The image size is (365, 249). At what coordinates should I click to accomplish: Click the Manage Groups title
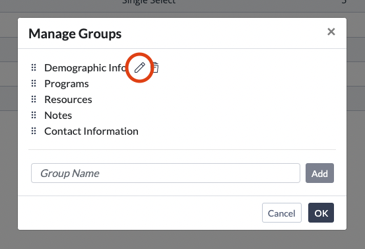click(x=75, y=34)
